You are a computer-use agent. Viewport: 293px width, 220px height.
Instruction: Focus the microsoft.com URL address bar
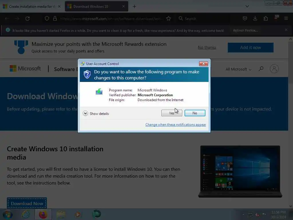111,19
